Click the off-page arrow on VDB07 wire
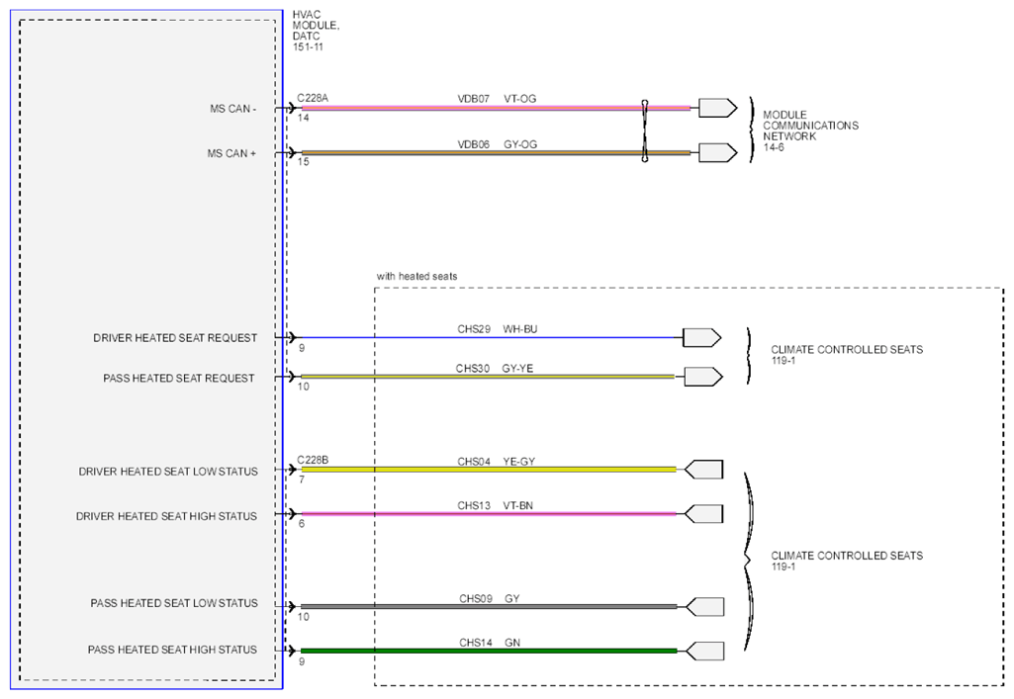 (x=718, y=108)
